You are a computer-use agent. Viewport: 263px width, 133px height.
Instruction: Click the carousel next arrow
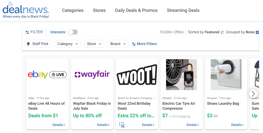253,94
